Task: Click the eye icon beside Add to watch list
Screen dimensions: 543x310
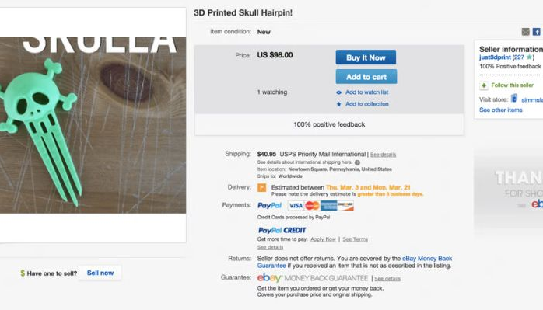Action: [x=338, y=92]
